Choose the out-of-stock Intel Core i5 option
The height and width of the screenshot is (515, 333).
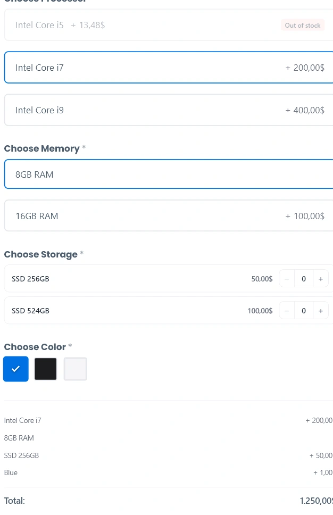[169, 25]
